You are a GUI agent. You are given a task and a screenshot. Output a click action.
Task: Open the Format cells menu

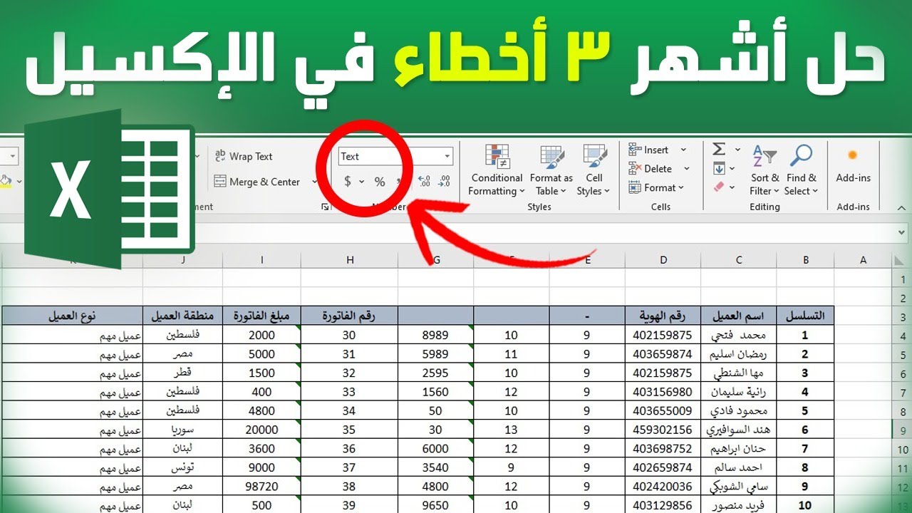pos(656,188)
